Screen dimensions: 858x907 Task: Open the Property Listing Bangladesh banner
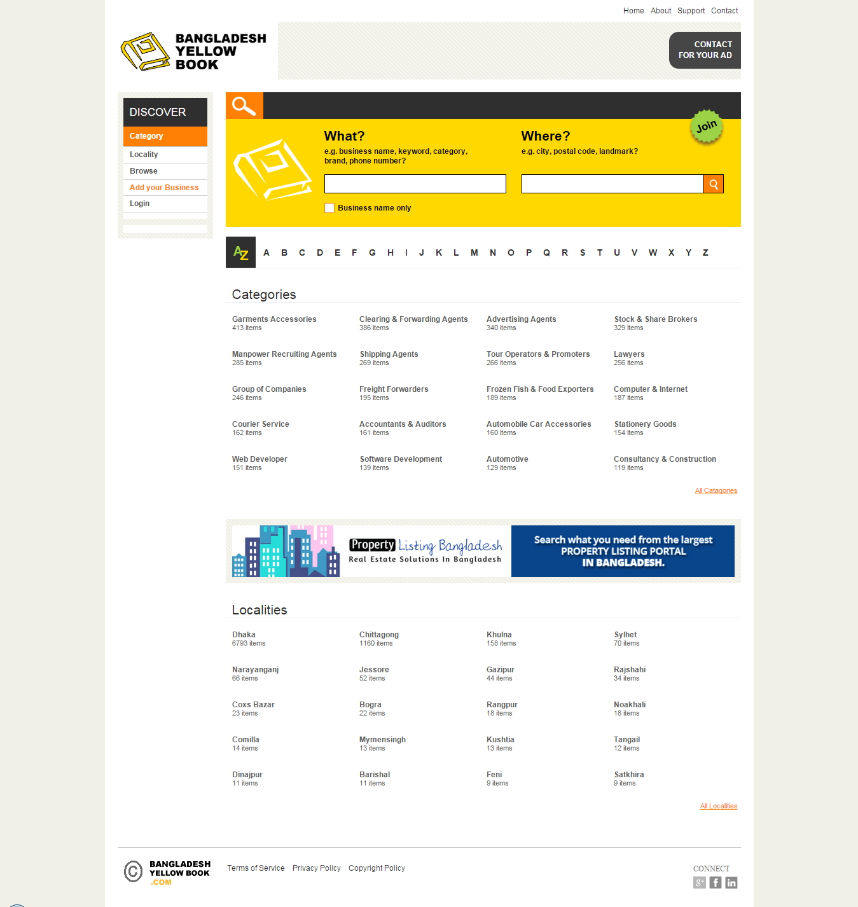click(x=483, y=551)
